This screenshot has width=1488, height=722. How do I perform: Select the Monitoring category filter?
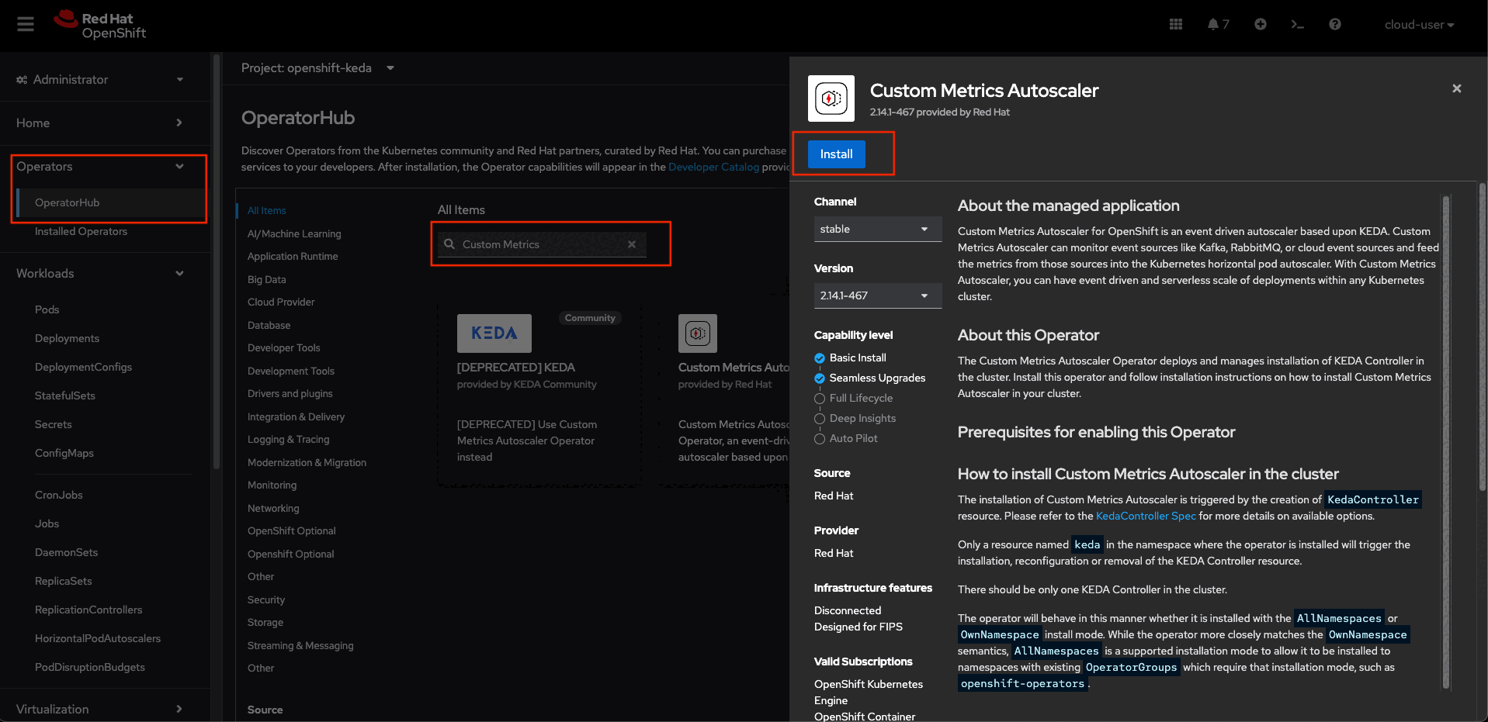pos(272,485)
